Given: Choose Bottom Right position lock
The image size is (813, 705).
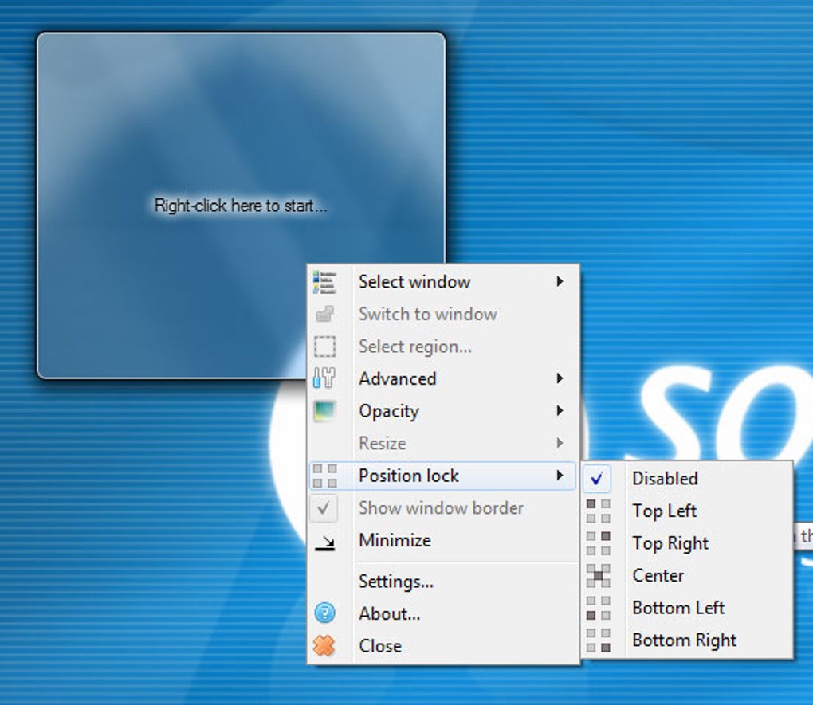Looking at the screenshot, I should [684, 640].
